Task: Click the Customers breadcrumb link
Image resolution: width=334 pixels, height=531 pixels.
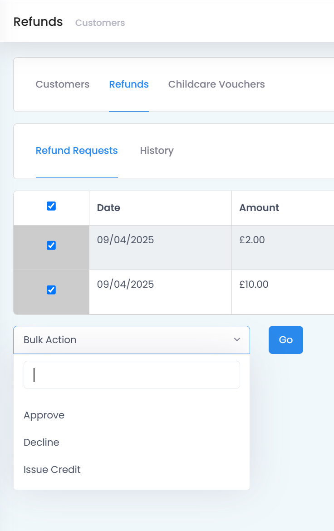Action: (x=100, y=23)
